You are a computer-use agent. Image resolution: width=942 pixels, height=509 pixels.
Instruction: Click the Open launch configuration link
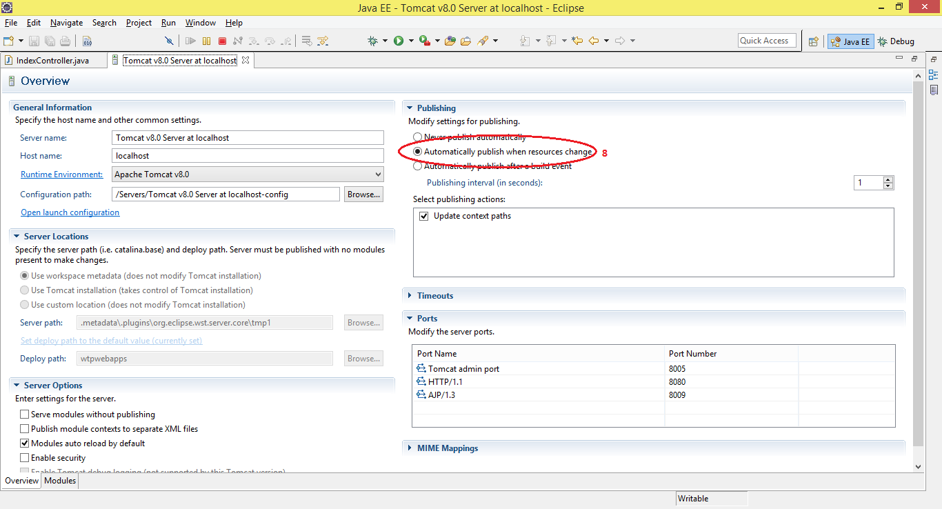pyautogui.click(x=70, y=212)
